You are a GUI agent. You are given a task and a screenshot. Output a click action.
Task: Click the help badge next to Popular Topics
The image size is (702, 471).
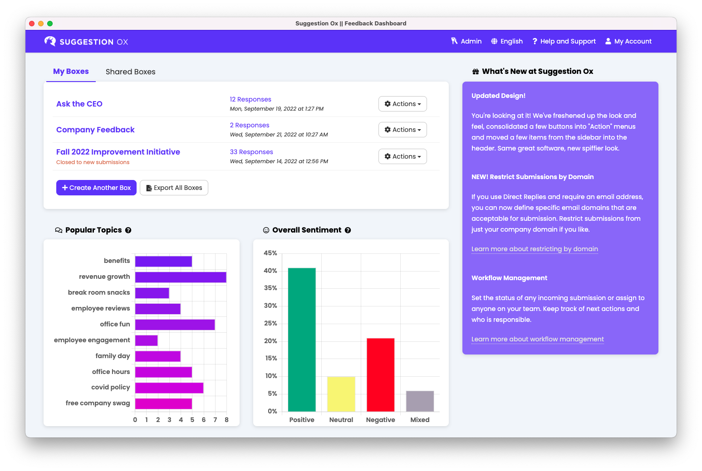pyautogui.click(x=128, y=230)
